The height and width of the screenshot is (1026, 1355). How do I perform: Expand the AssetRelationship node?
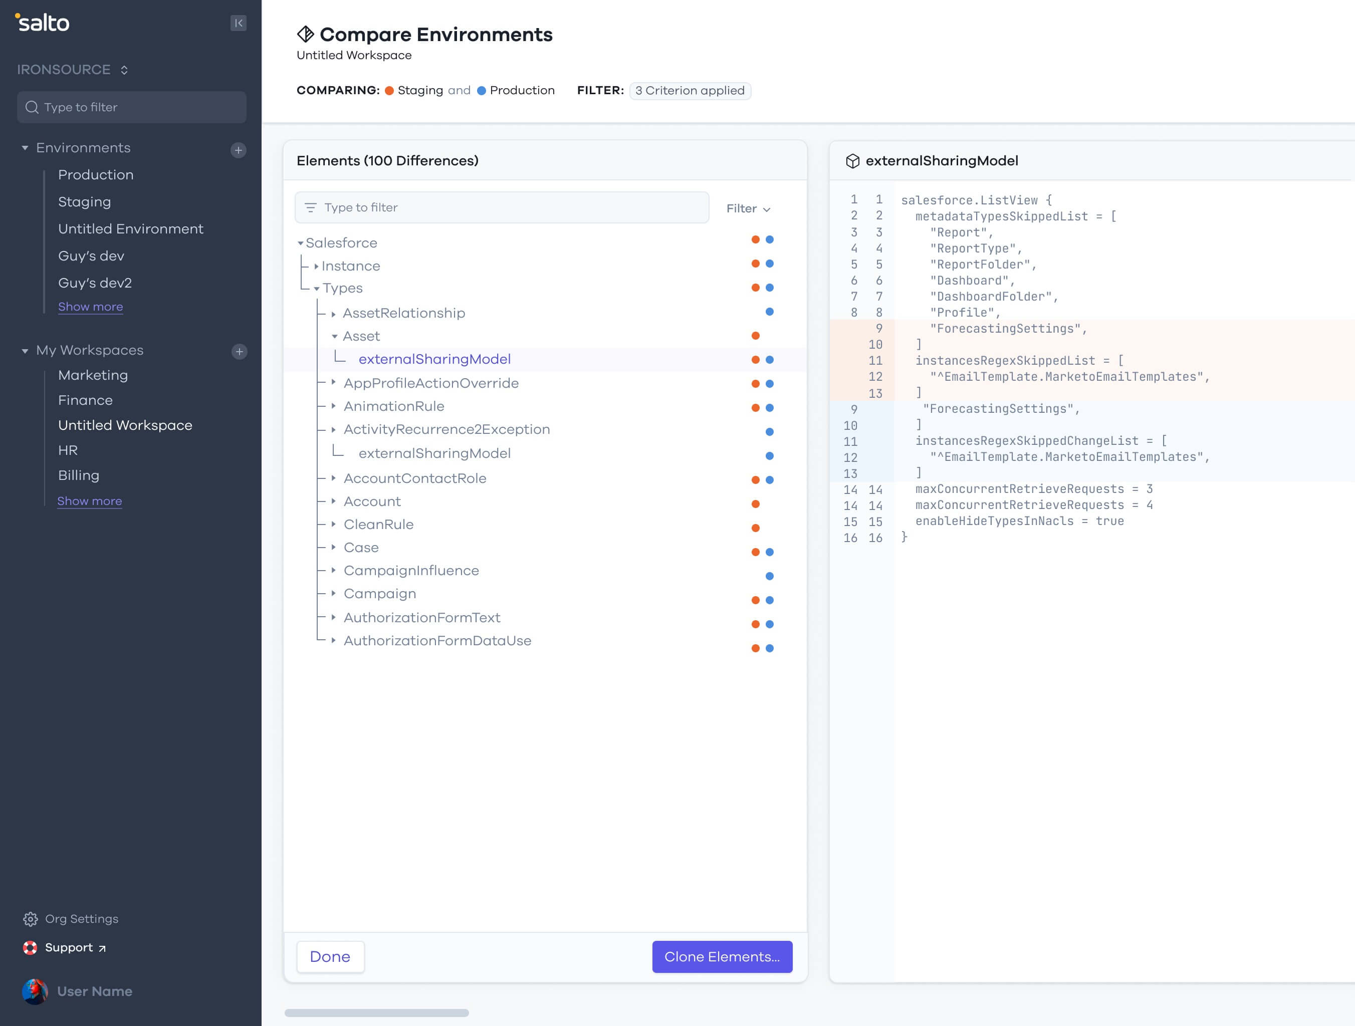(333, 314)
